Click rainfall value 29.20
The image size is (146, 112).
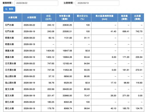pyautogui.click(x=113, y=95)
